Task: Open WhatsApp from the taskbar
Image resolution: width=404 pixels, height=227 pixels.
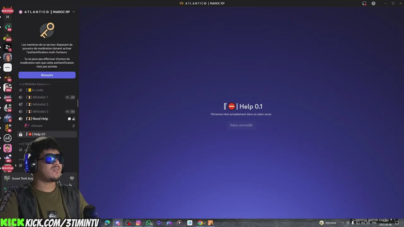Action: tap(148, 223)
